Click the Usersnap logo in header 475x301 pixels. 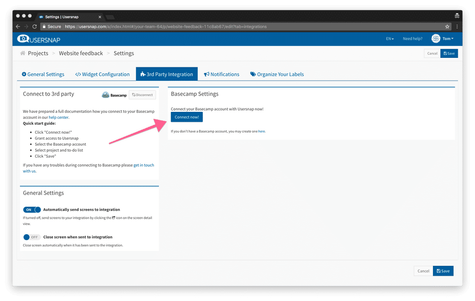(39, 39)
